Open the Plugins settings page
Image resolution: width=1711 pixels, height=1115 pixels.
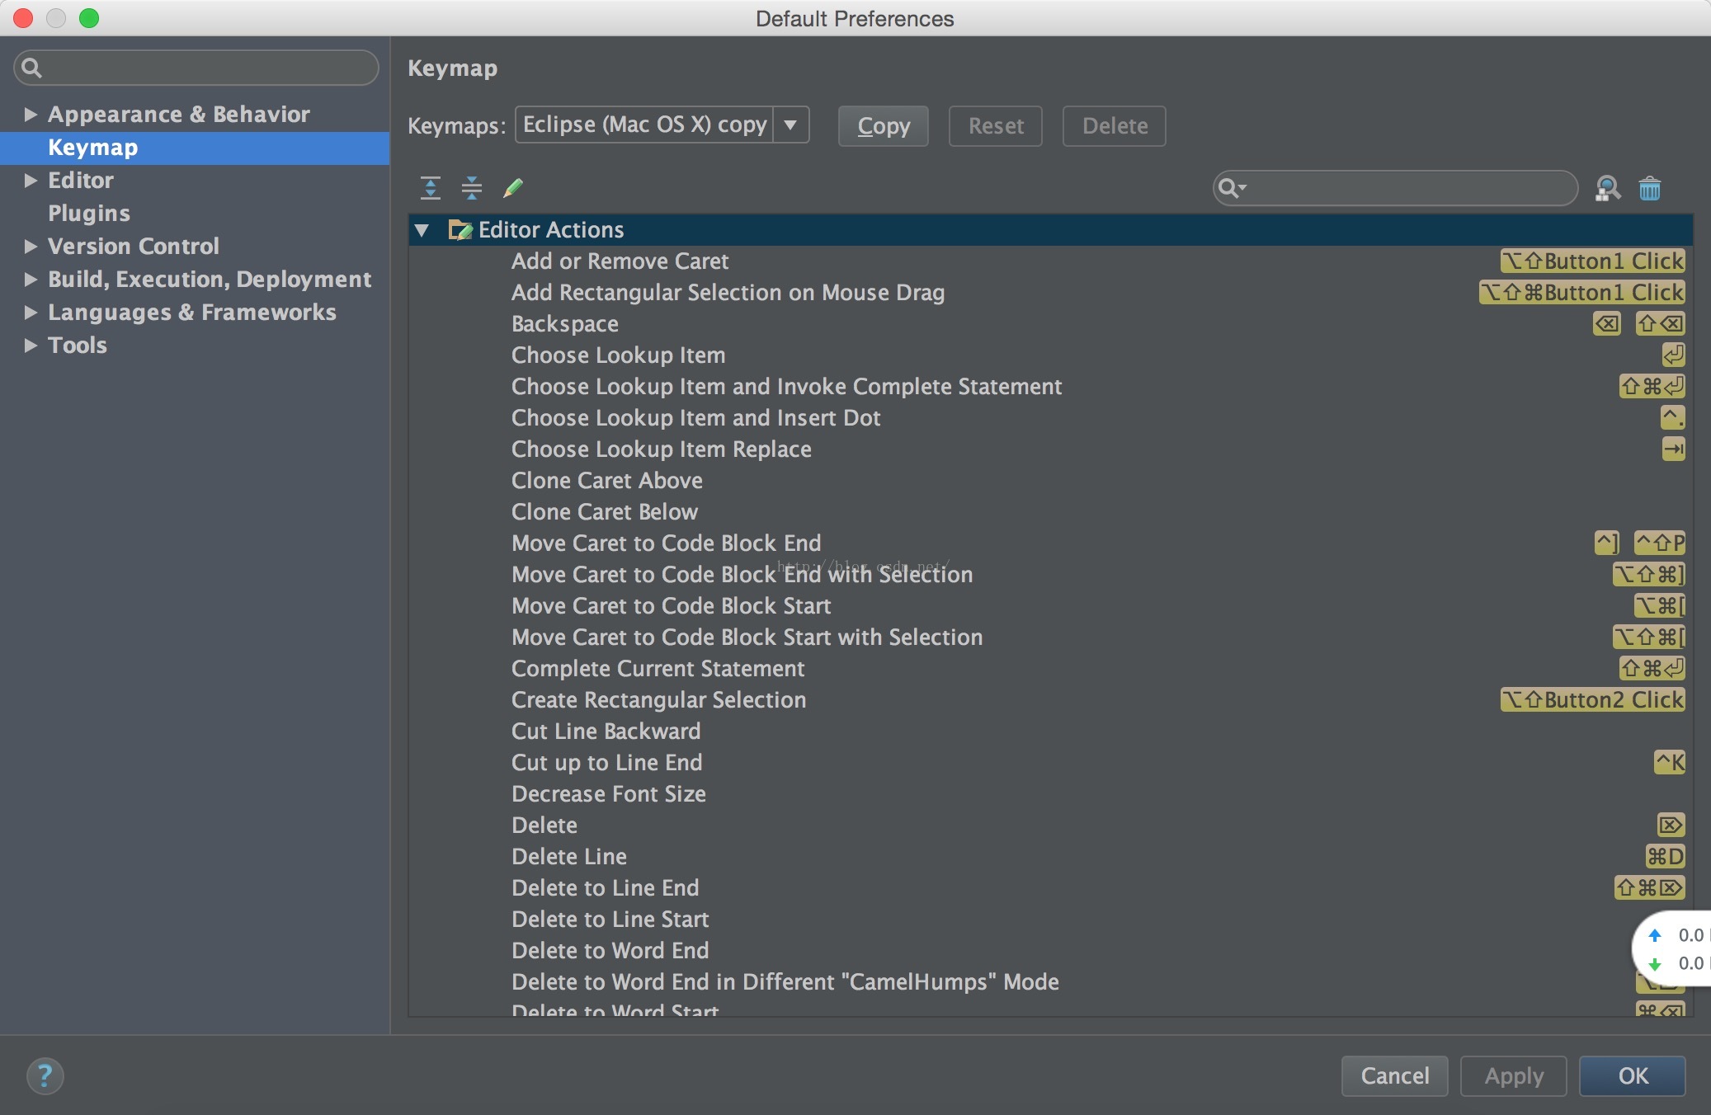coord(89,213)
